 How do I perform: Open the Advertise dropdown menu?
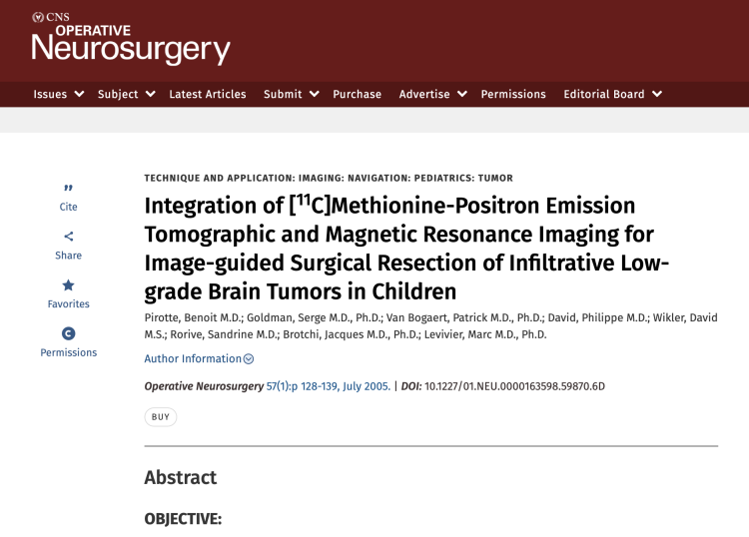click(432, 94)
